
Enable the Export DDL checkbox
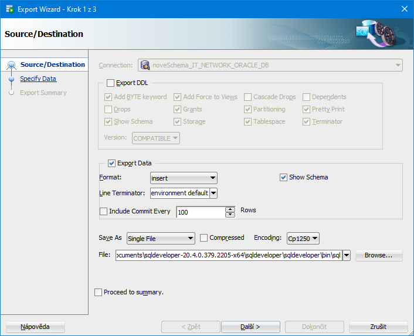click(x=111, y=83)
